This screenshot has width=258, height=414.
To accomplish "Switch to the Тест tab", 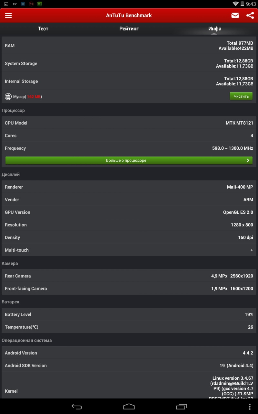I will click(x=43, y=29).
